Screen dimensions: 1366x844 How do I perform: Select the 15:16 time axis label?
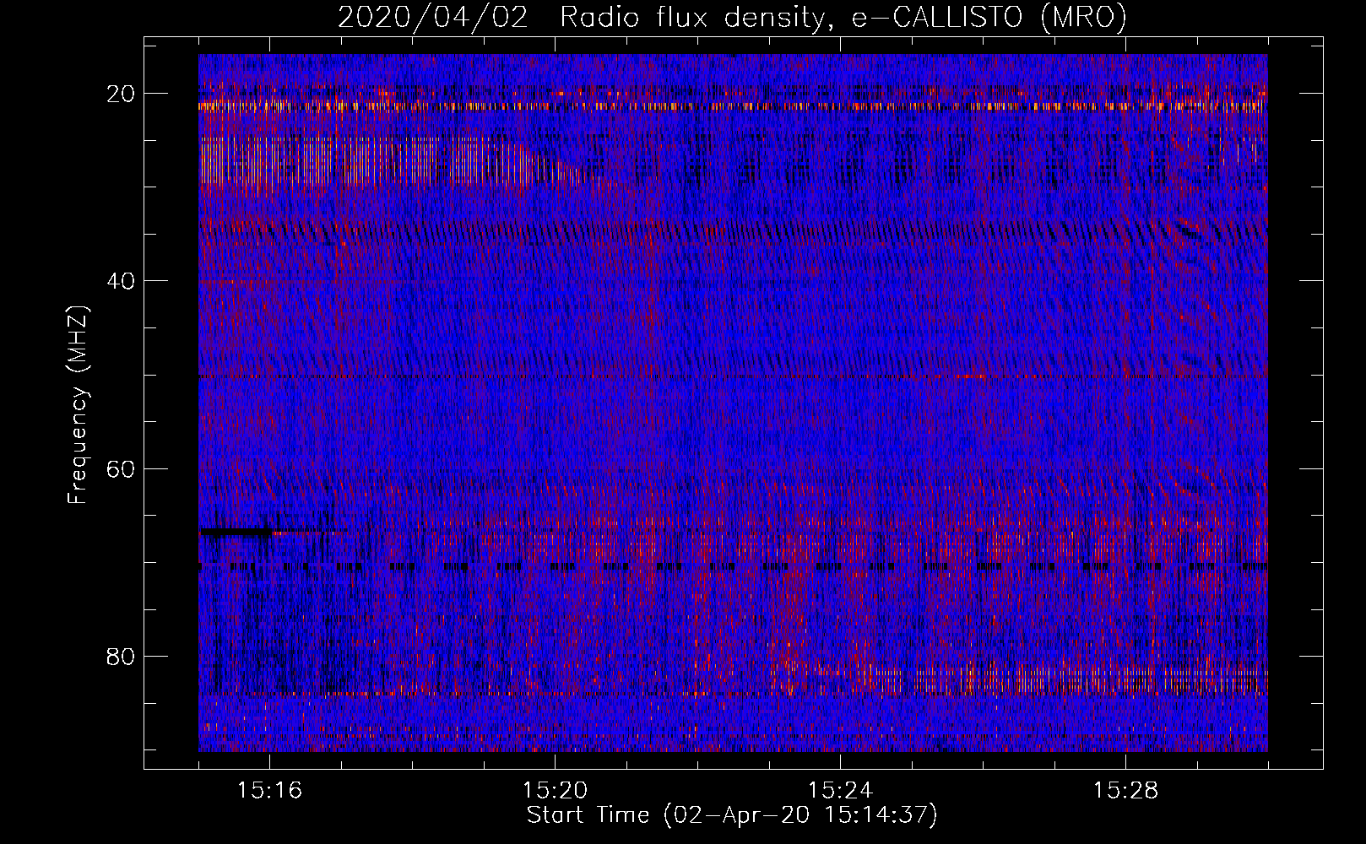coord(269,791)
